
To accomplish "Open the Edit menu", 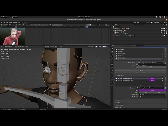I will tap(7, 23).
